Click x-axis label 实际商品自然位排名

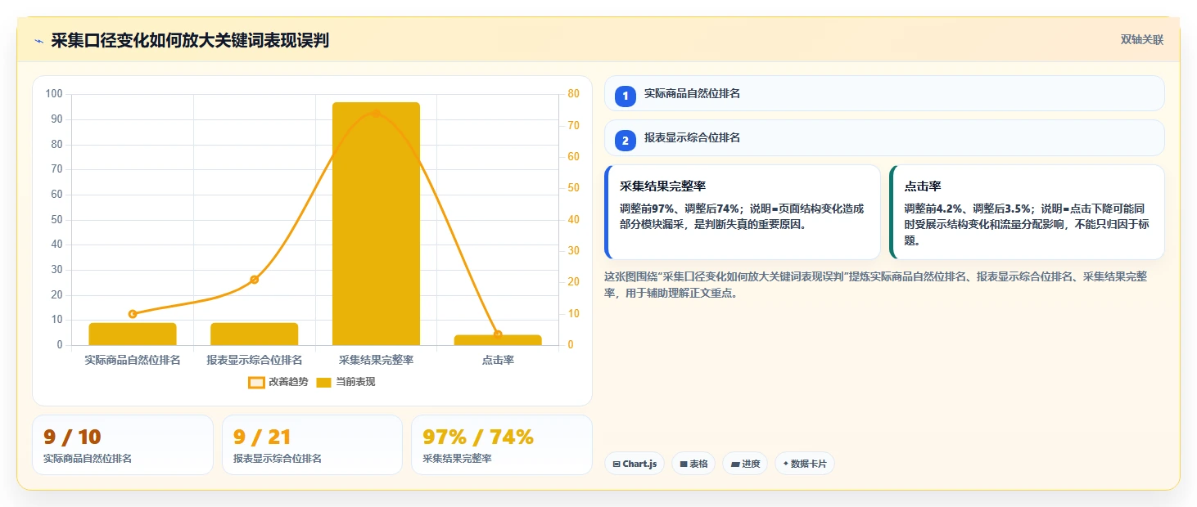click(x=133, y=360)
